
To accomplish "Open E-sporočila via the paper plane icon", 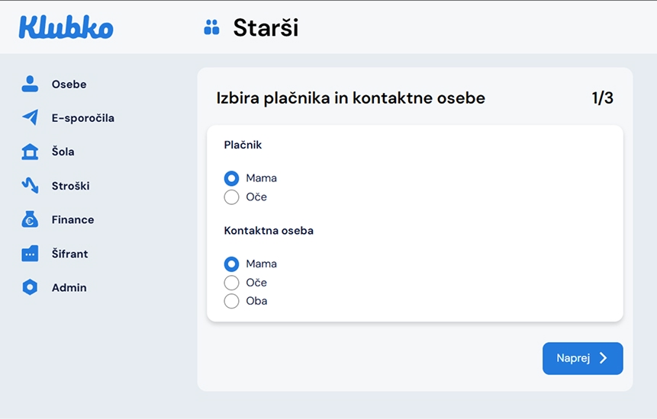I will point(30,117).
